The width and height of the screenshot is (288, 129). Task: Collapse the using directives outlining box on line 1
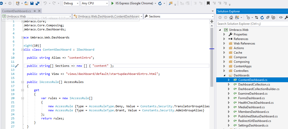click(x=23, y=21)
